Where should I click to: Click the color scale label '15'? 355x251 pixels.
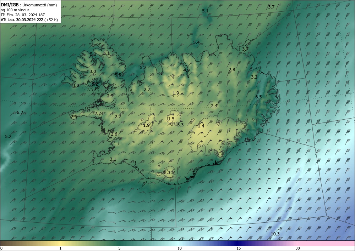click(239, 248)
